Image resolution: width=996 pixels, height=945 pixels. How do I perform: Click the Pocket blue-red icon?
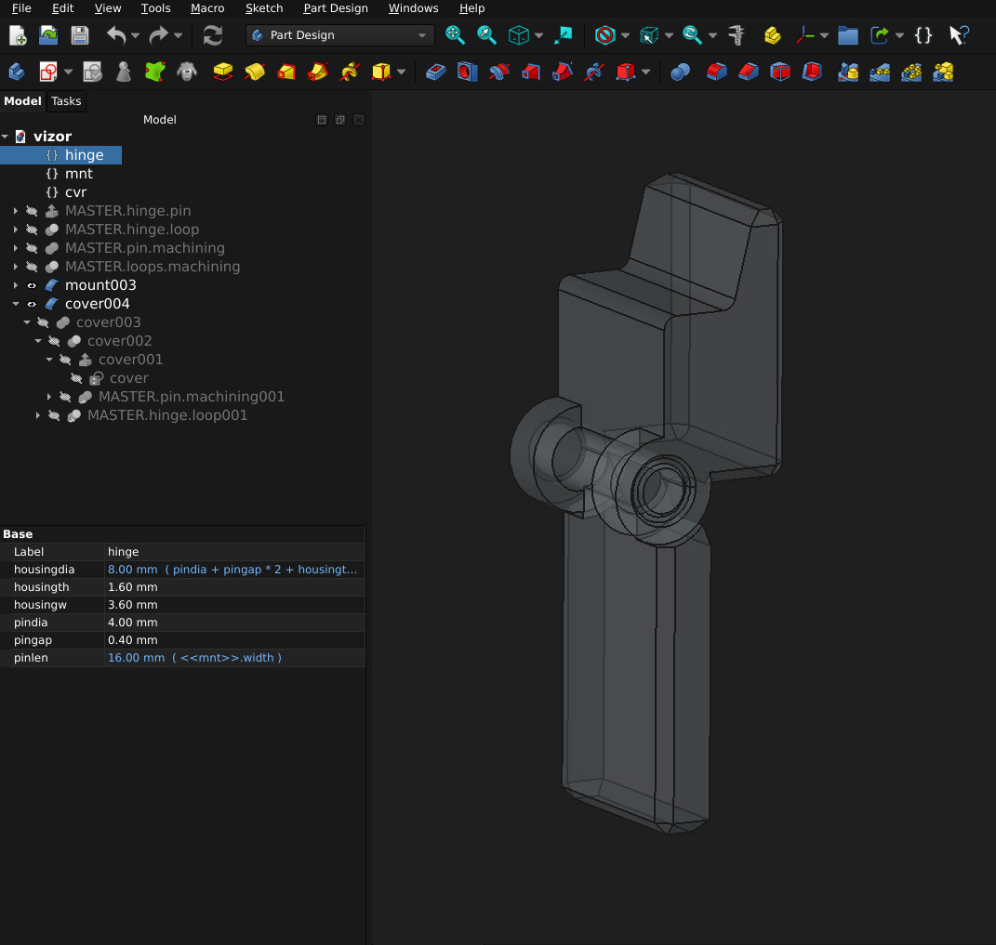pyautogui.click(x=436, y=72)
